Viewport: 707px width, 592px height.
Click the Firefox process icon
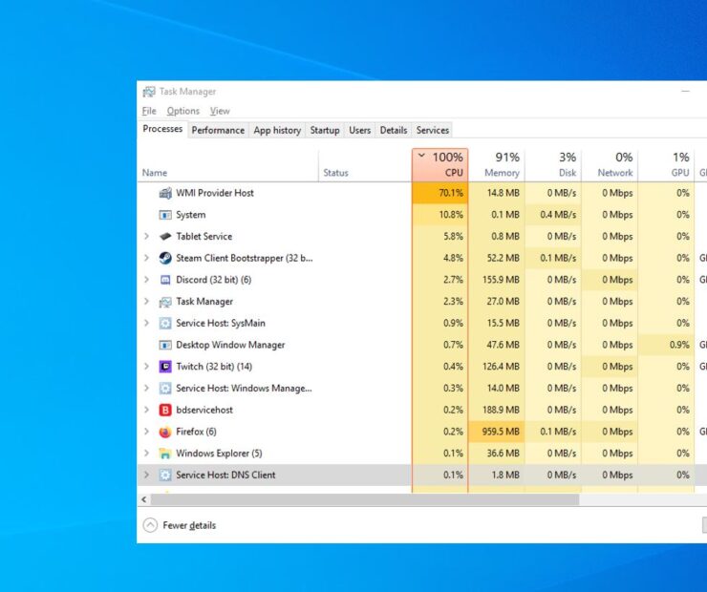click(165, 432)
